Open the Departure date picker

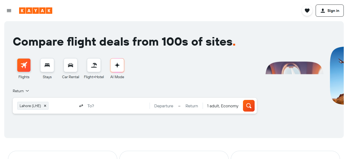pyautogui.click(x=164, y=106)
